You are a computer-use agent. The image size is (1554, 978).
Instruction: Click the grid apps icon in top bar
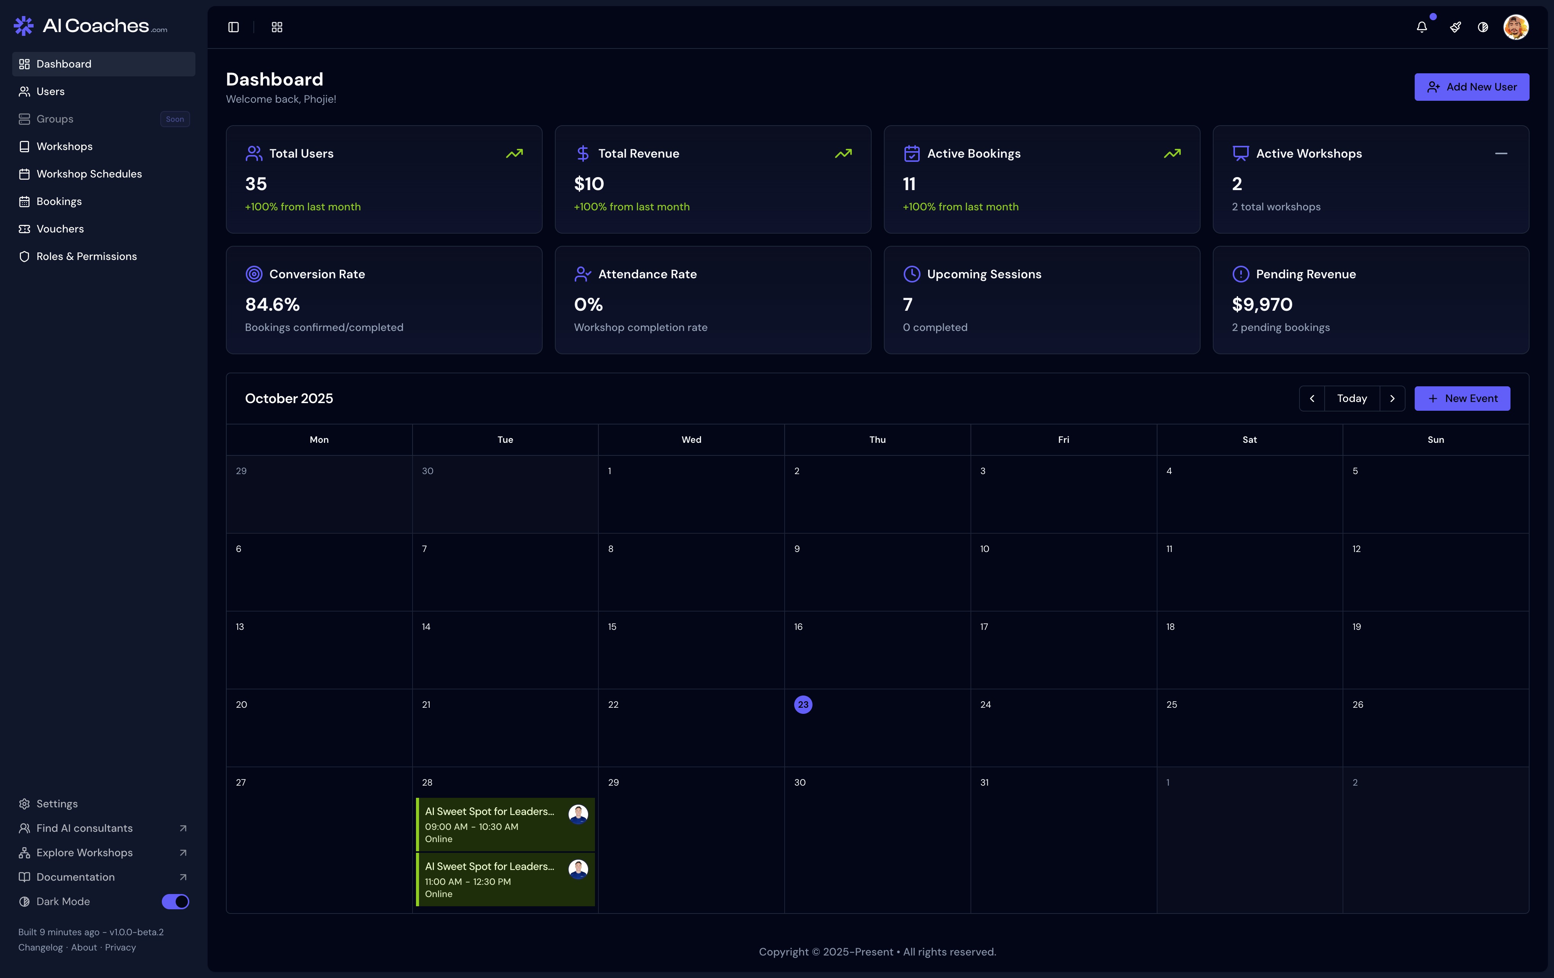click(x=277, y=27)
